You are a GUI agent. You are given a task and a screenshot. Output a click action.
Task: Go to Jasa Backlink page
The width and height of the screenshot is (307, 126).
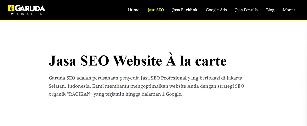(185, 10)
